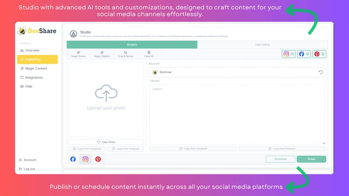Open the BeeSoap account selector
Image resolution: width=349 pixels, height=196 pixels.
click(237, 72)
